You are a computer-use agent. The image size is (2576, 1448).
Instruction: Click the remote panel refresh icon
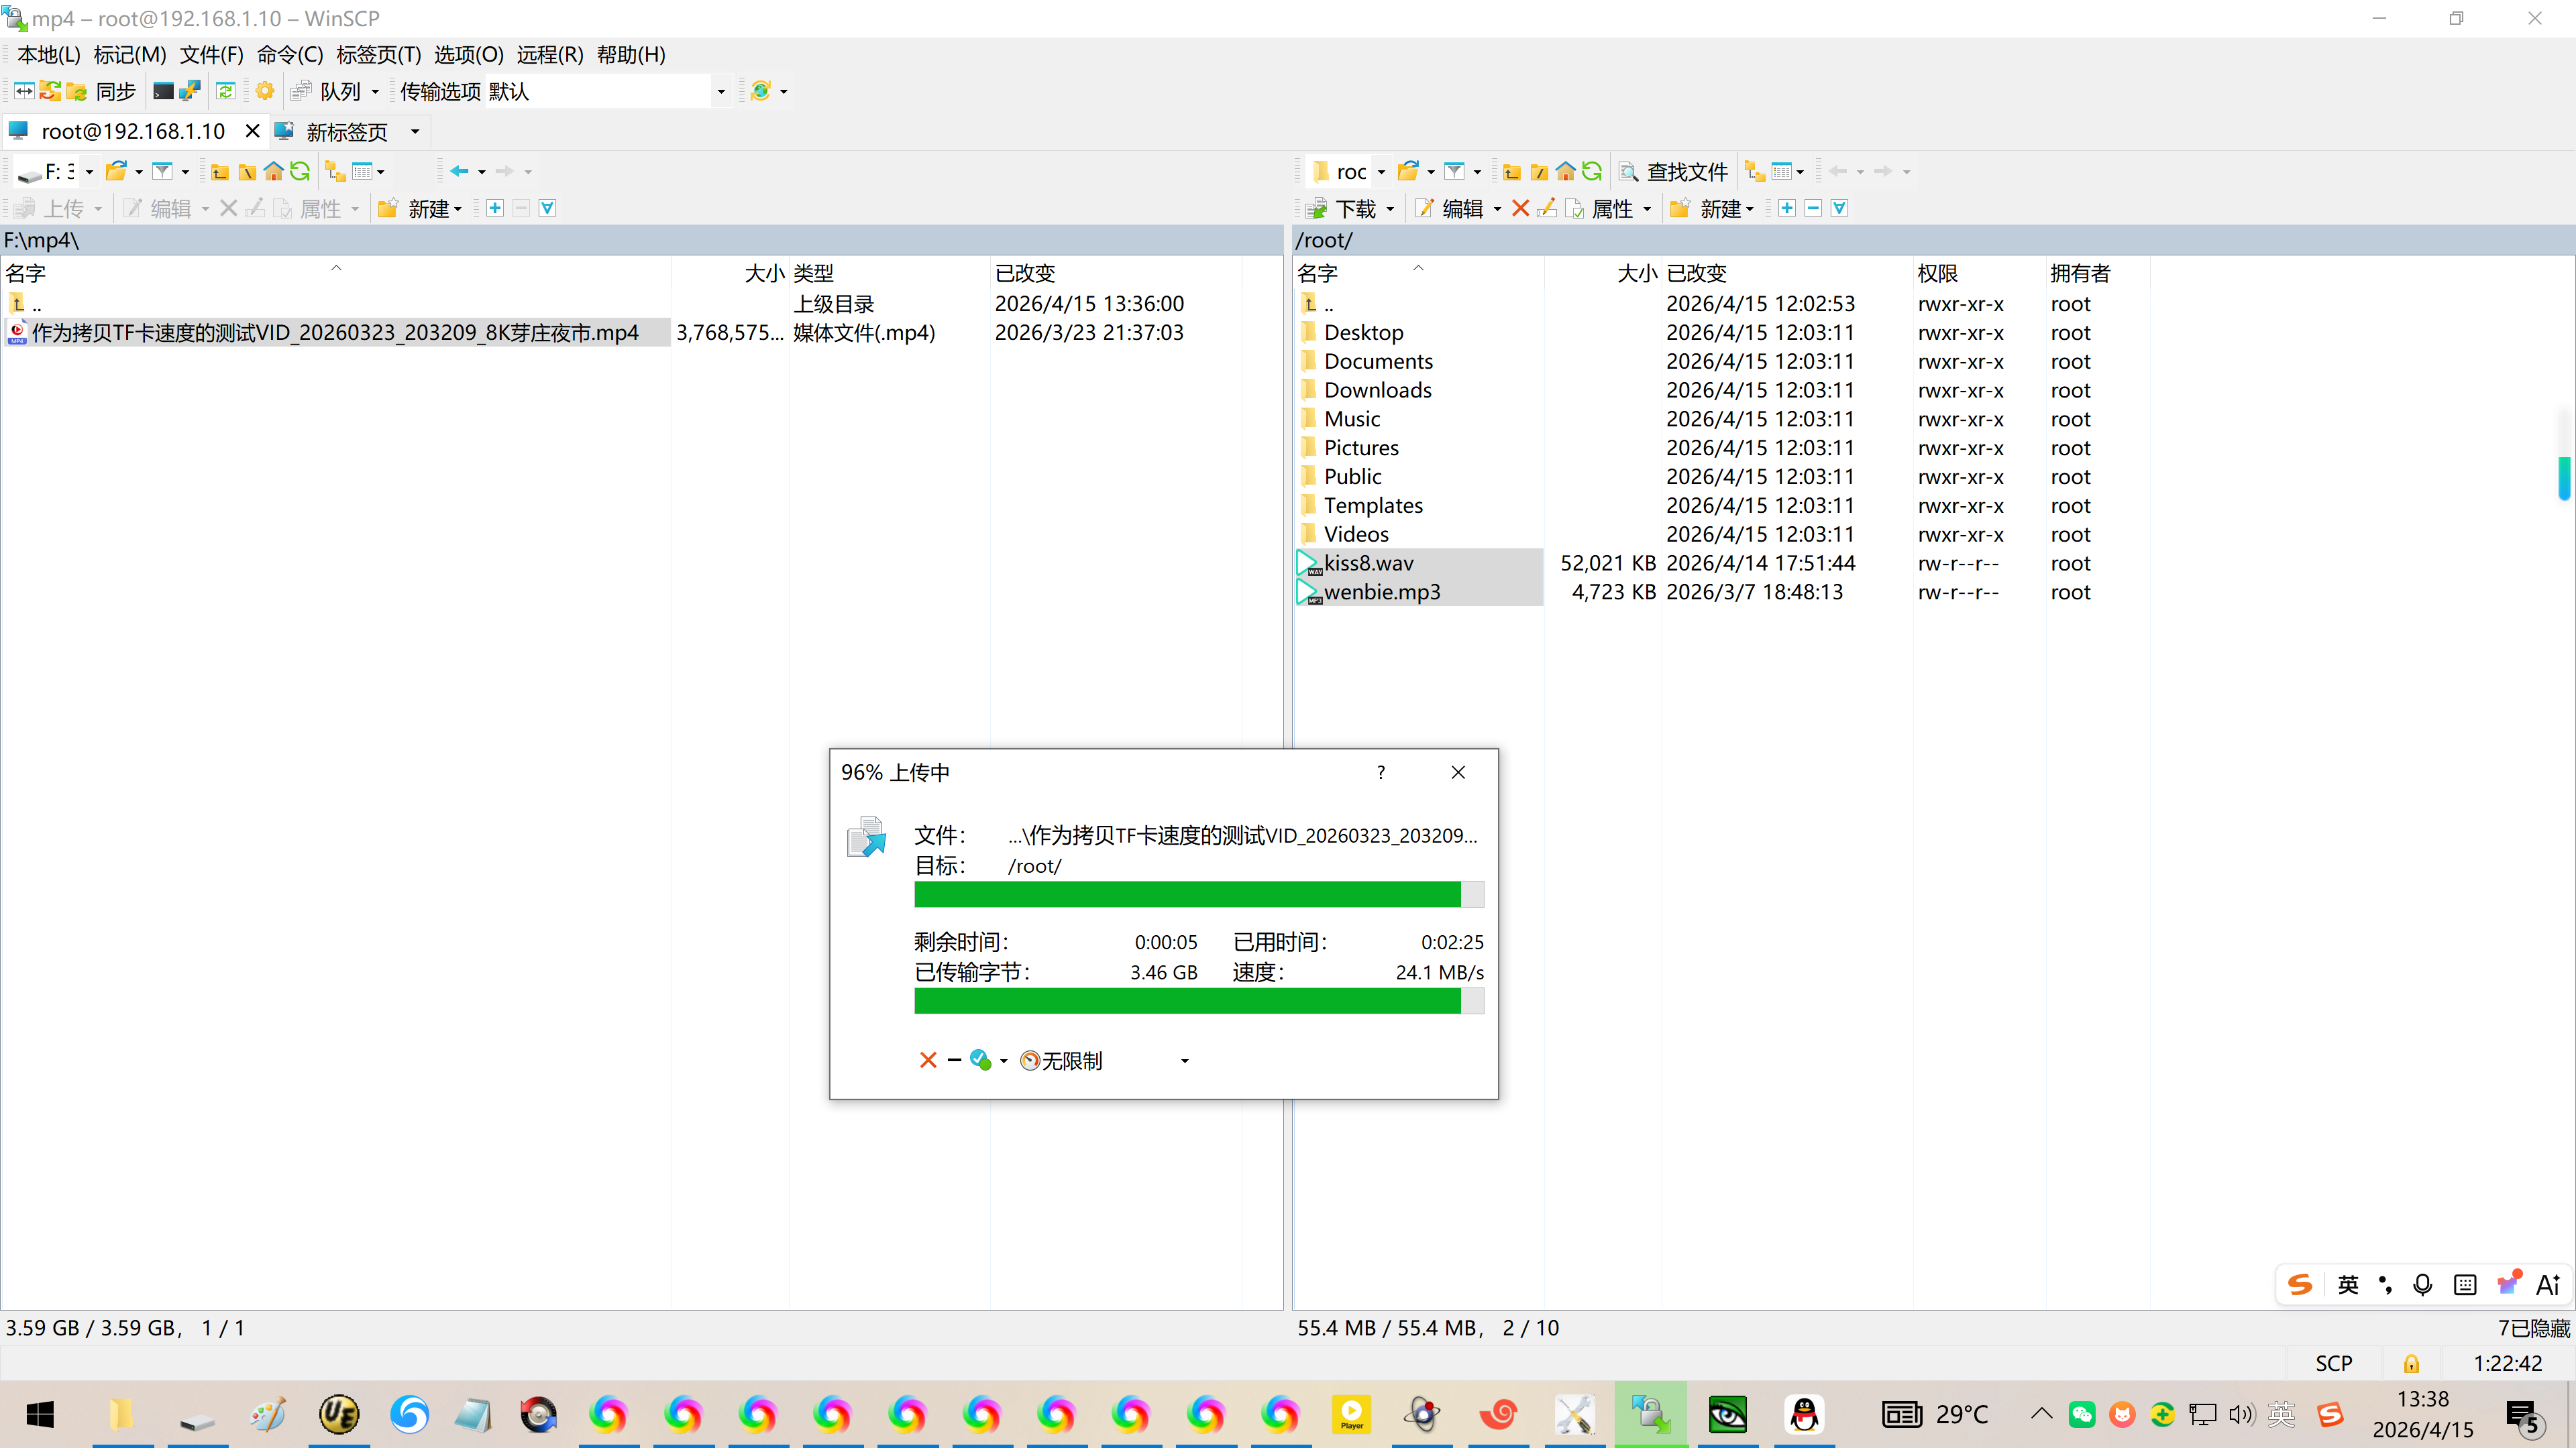click(1592, 172)
